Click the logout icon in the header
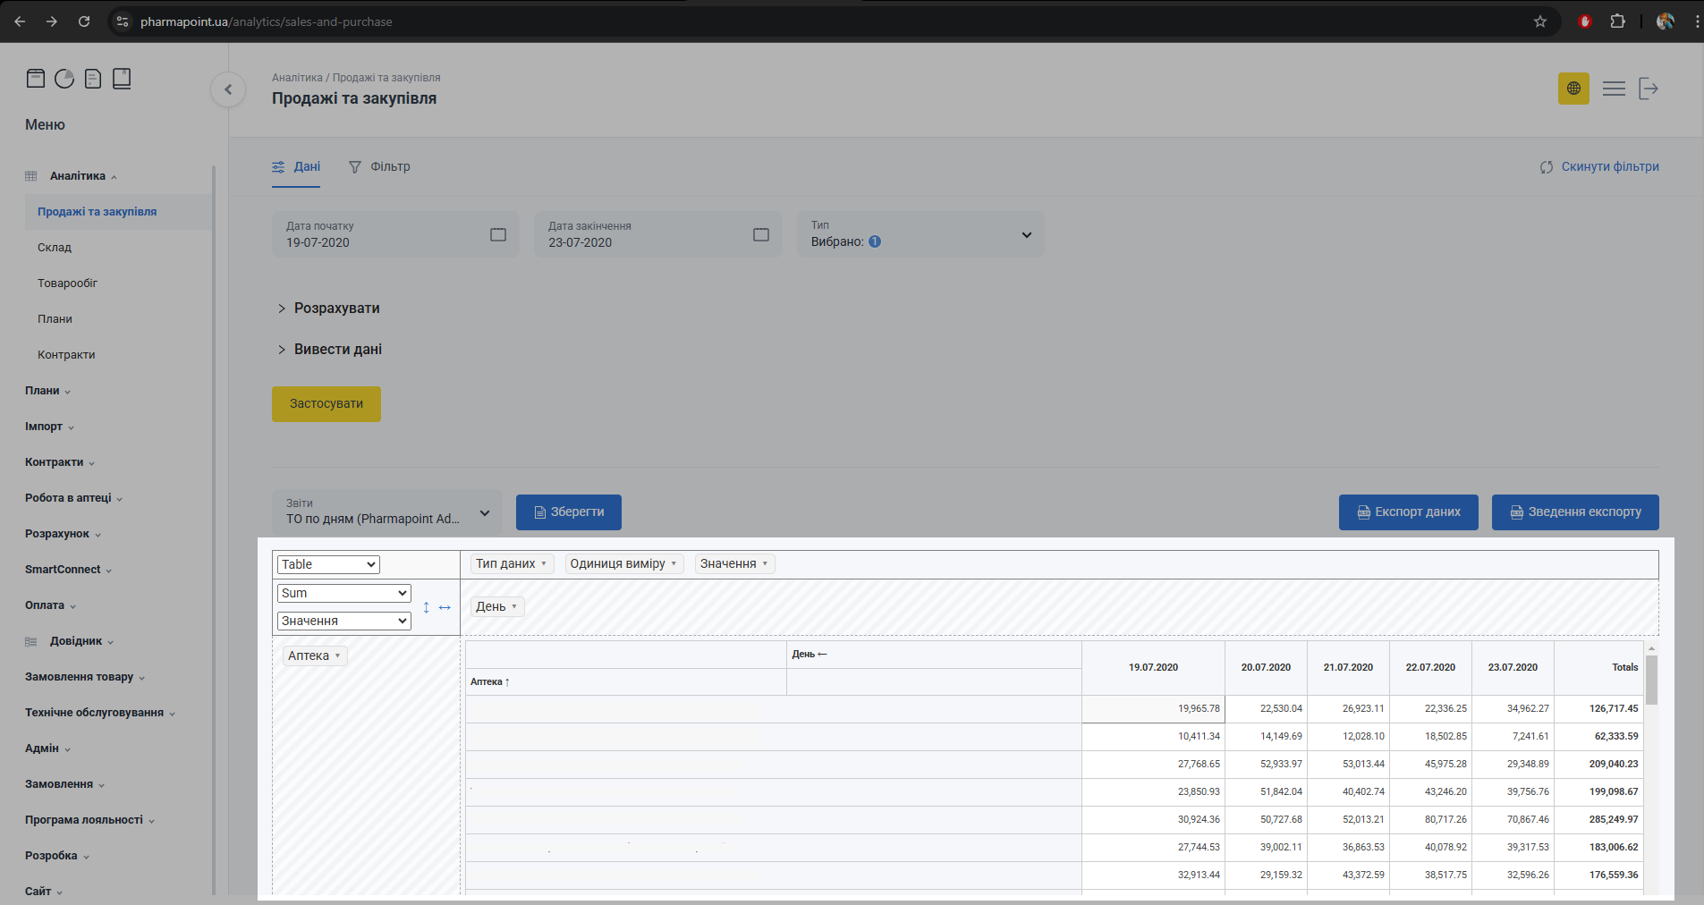Viewport: 1704px width, 905px height. point(1648,89)
